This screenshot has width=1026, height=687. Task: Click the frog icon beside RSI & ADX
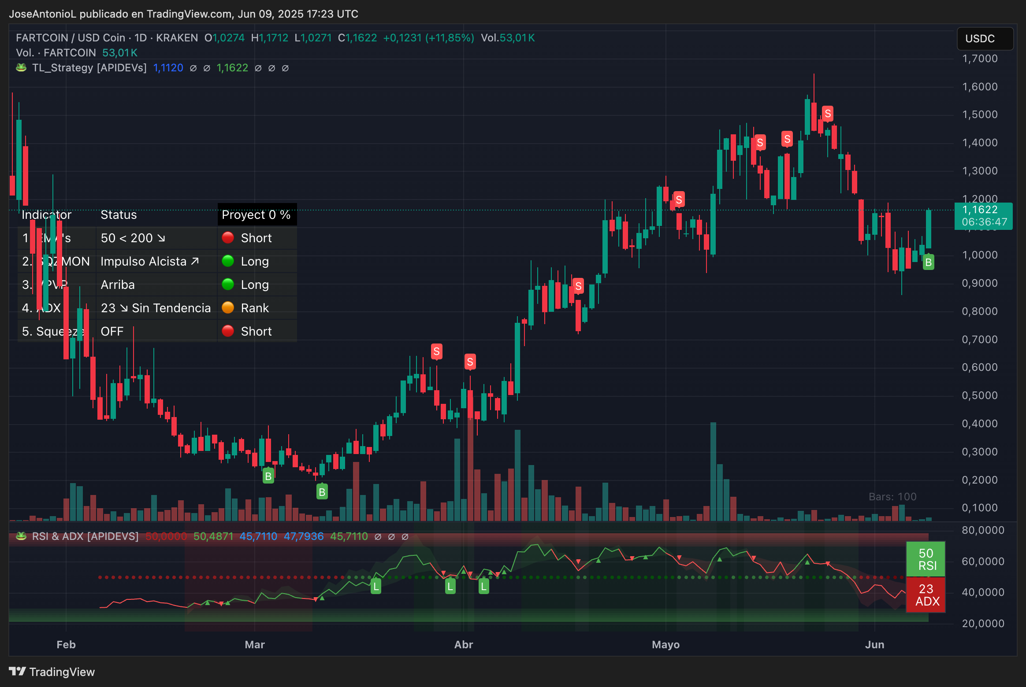coord(21,536)
